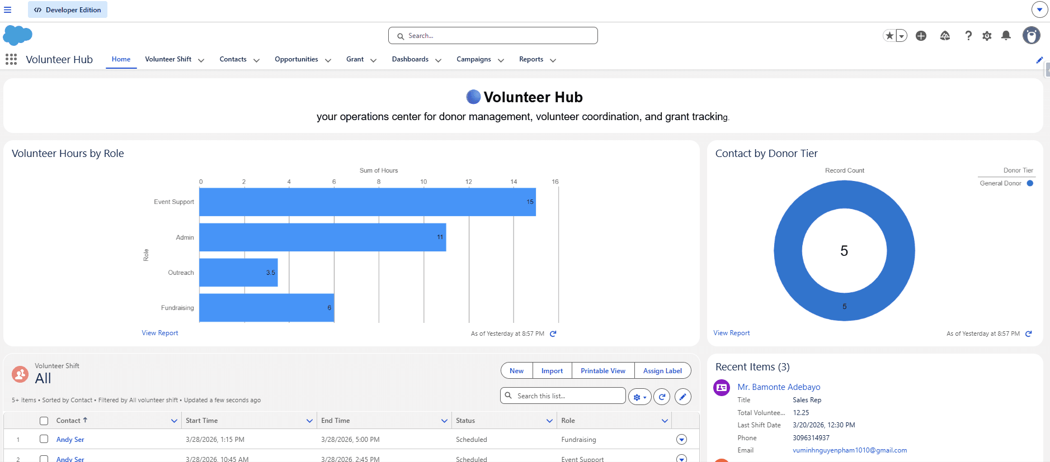Open the App Launcher dots grid

(11, 59)
